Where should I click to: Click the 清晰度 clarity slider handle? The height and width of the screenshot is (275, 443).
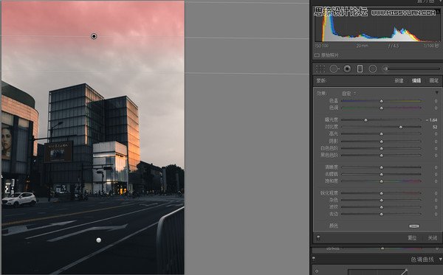tap(382, 167)
